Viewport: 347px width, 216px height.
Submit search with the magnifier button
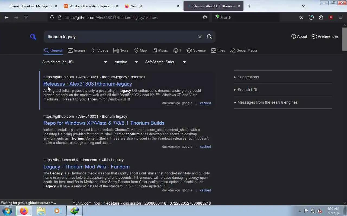pyautogui.click(x=209, y=37)
